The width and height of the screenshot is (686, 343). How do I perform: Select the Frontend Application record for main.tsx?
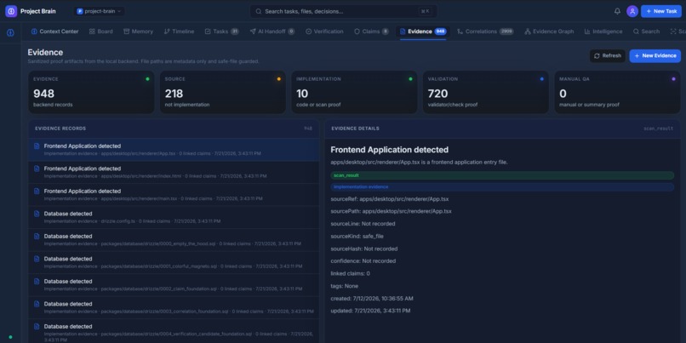pyautogui.click(x=174, y=195)
